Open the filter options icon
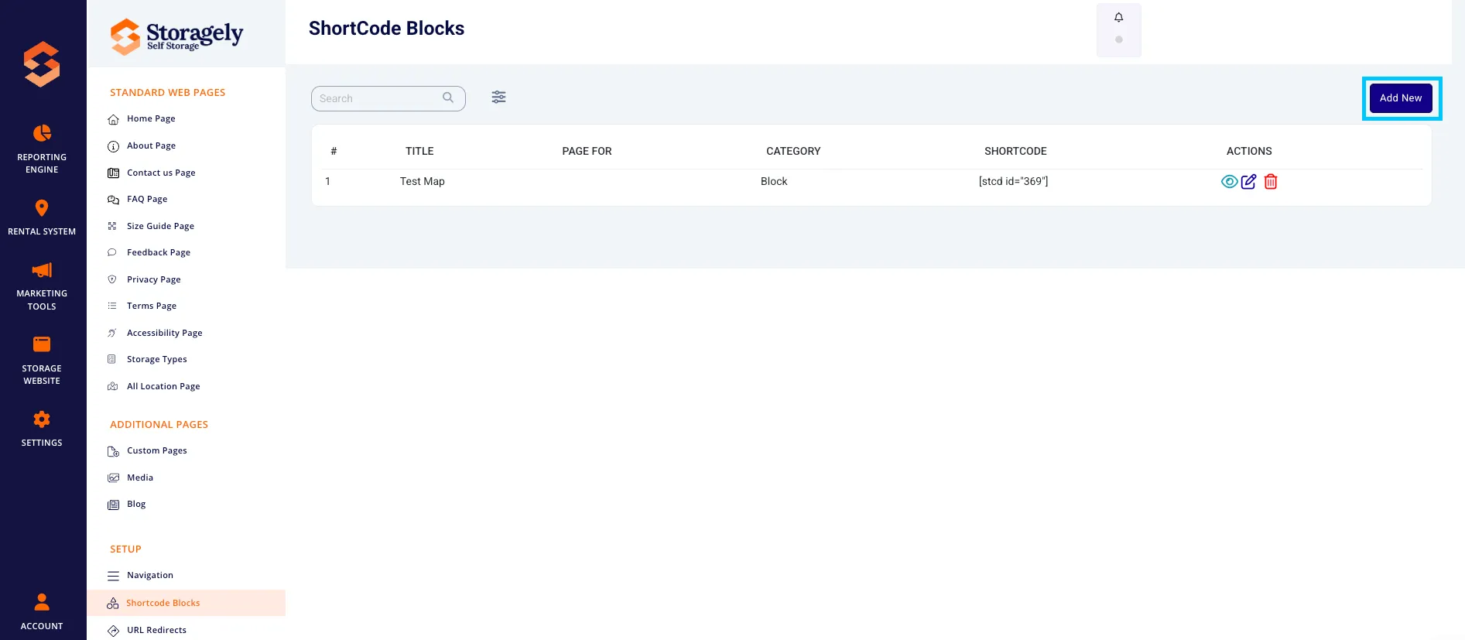The image size is (1465, 640). 498,98
